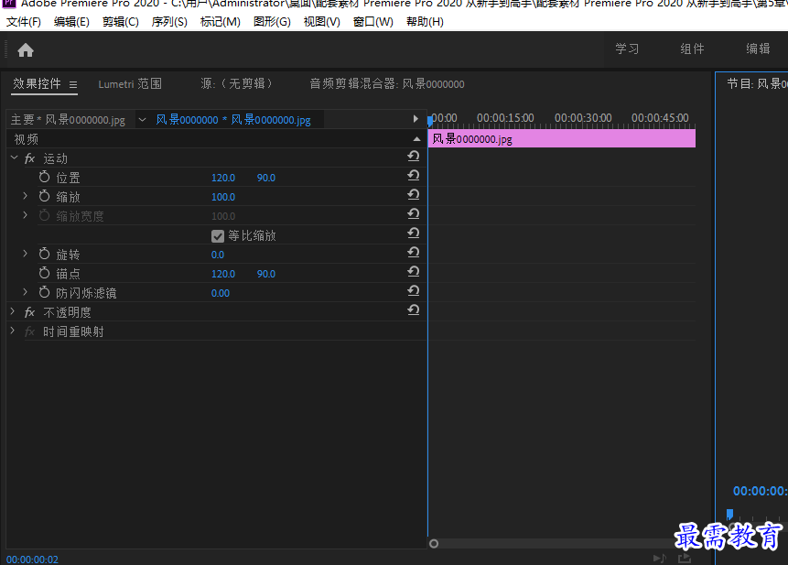Open the 窗口(W) menu
This screenshot has width=788, height=565.
tap(372, 22)
